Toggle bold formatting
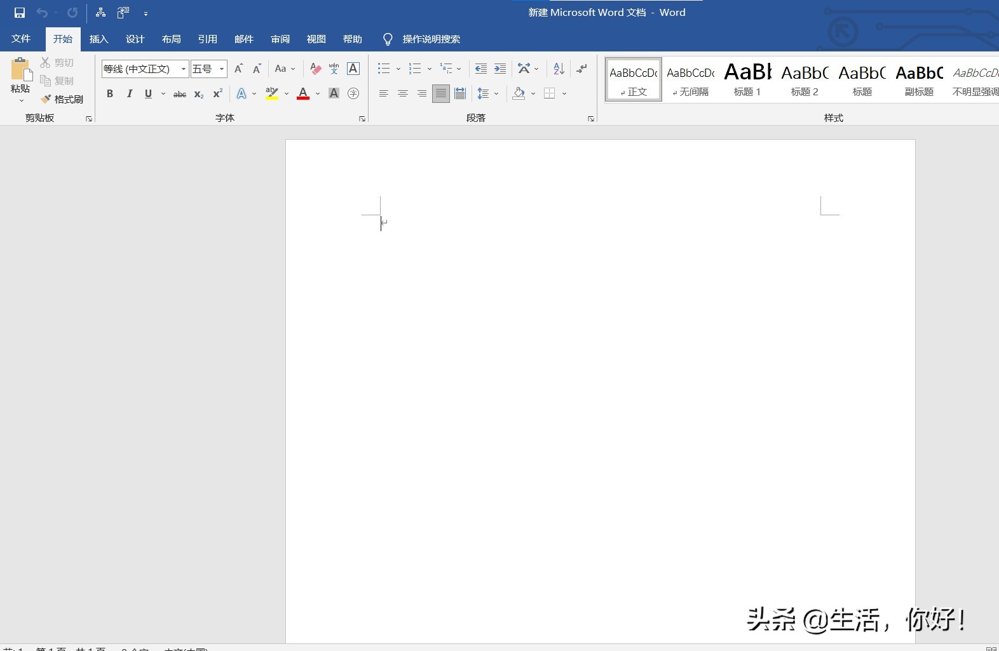999x651 pixels. (x=110, y=93)
